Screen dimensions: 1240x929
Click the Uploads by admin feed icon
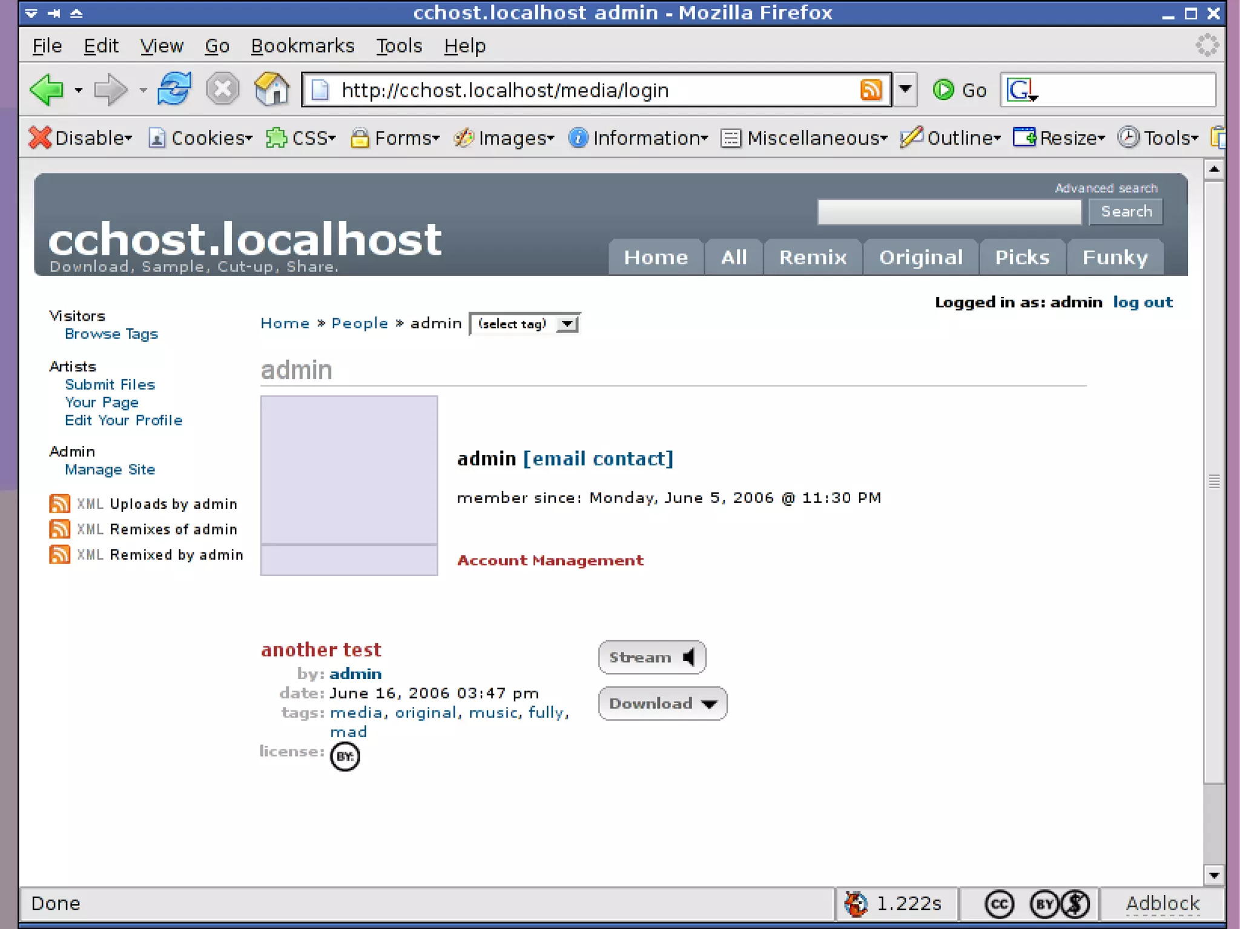59,504
